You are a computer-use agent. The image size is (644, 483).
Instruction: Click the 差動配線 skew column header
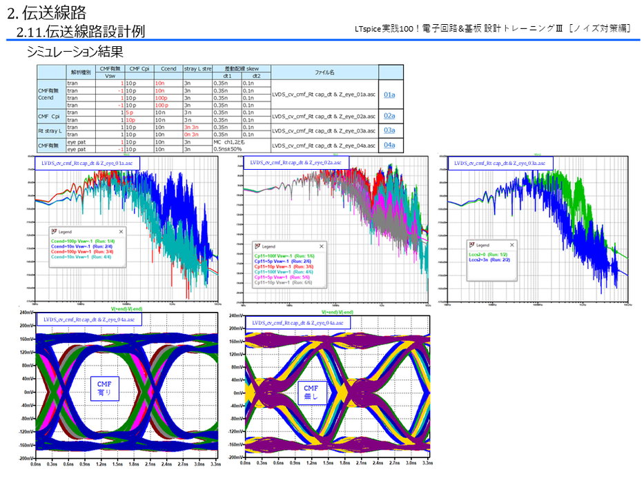tap(242, 68)
